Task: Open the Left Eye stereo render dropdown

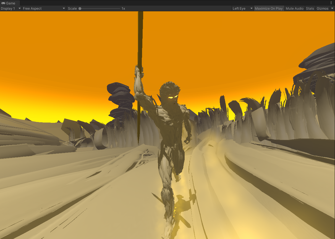Action: tap(240, 8)
